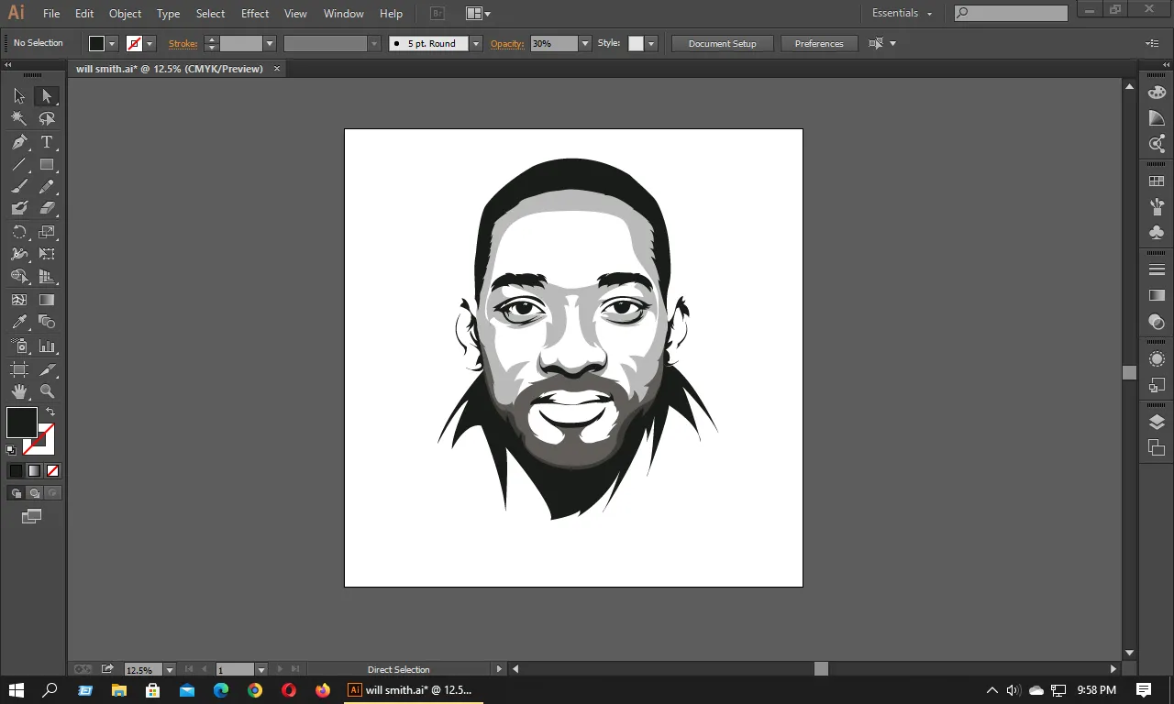Click the Document Setup button

click(x=723, y=43)
